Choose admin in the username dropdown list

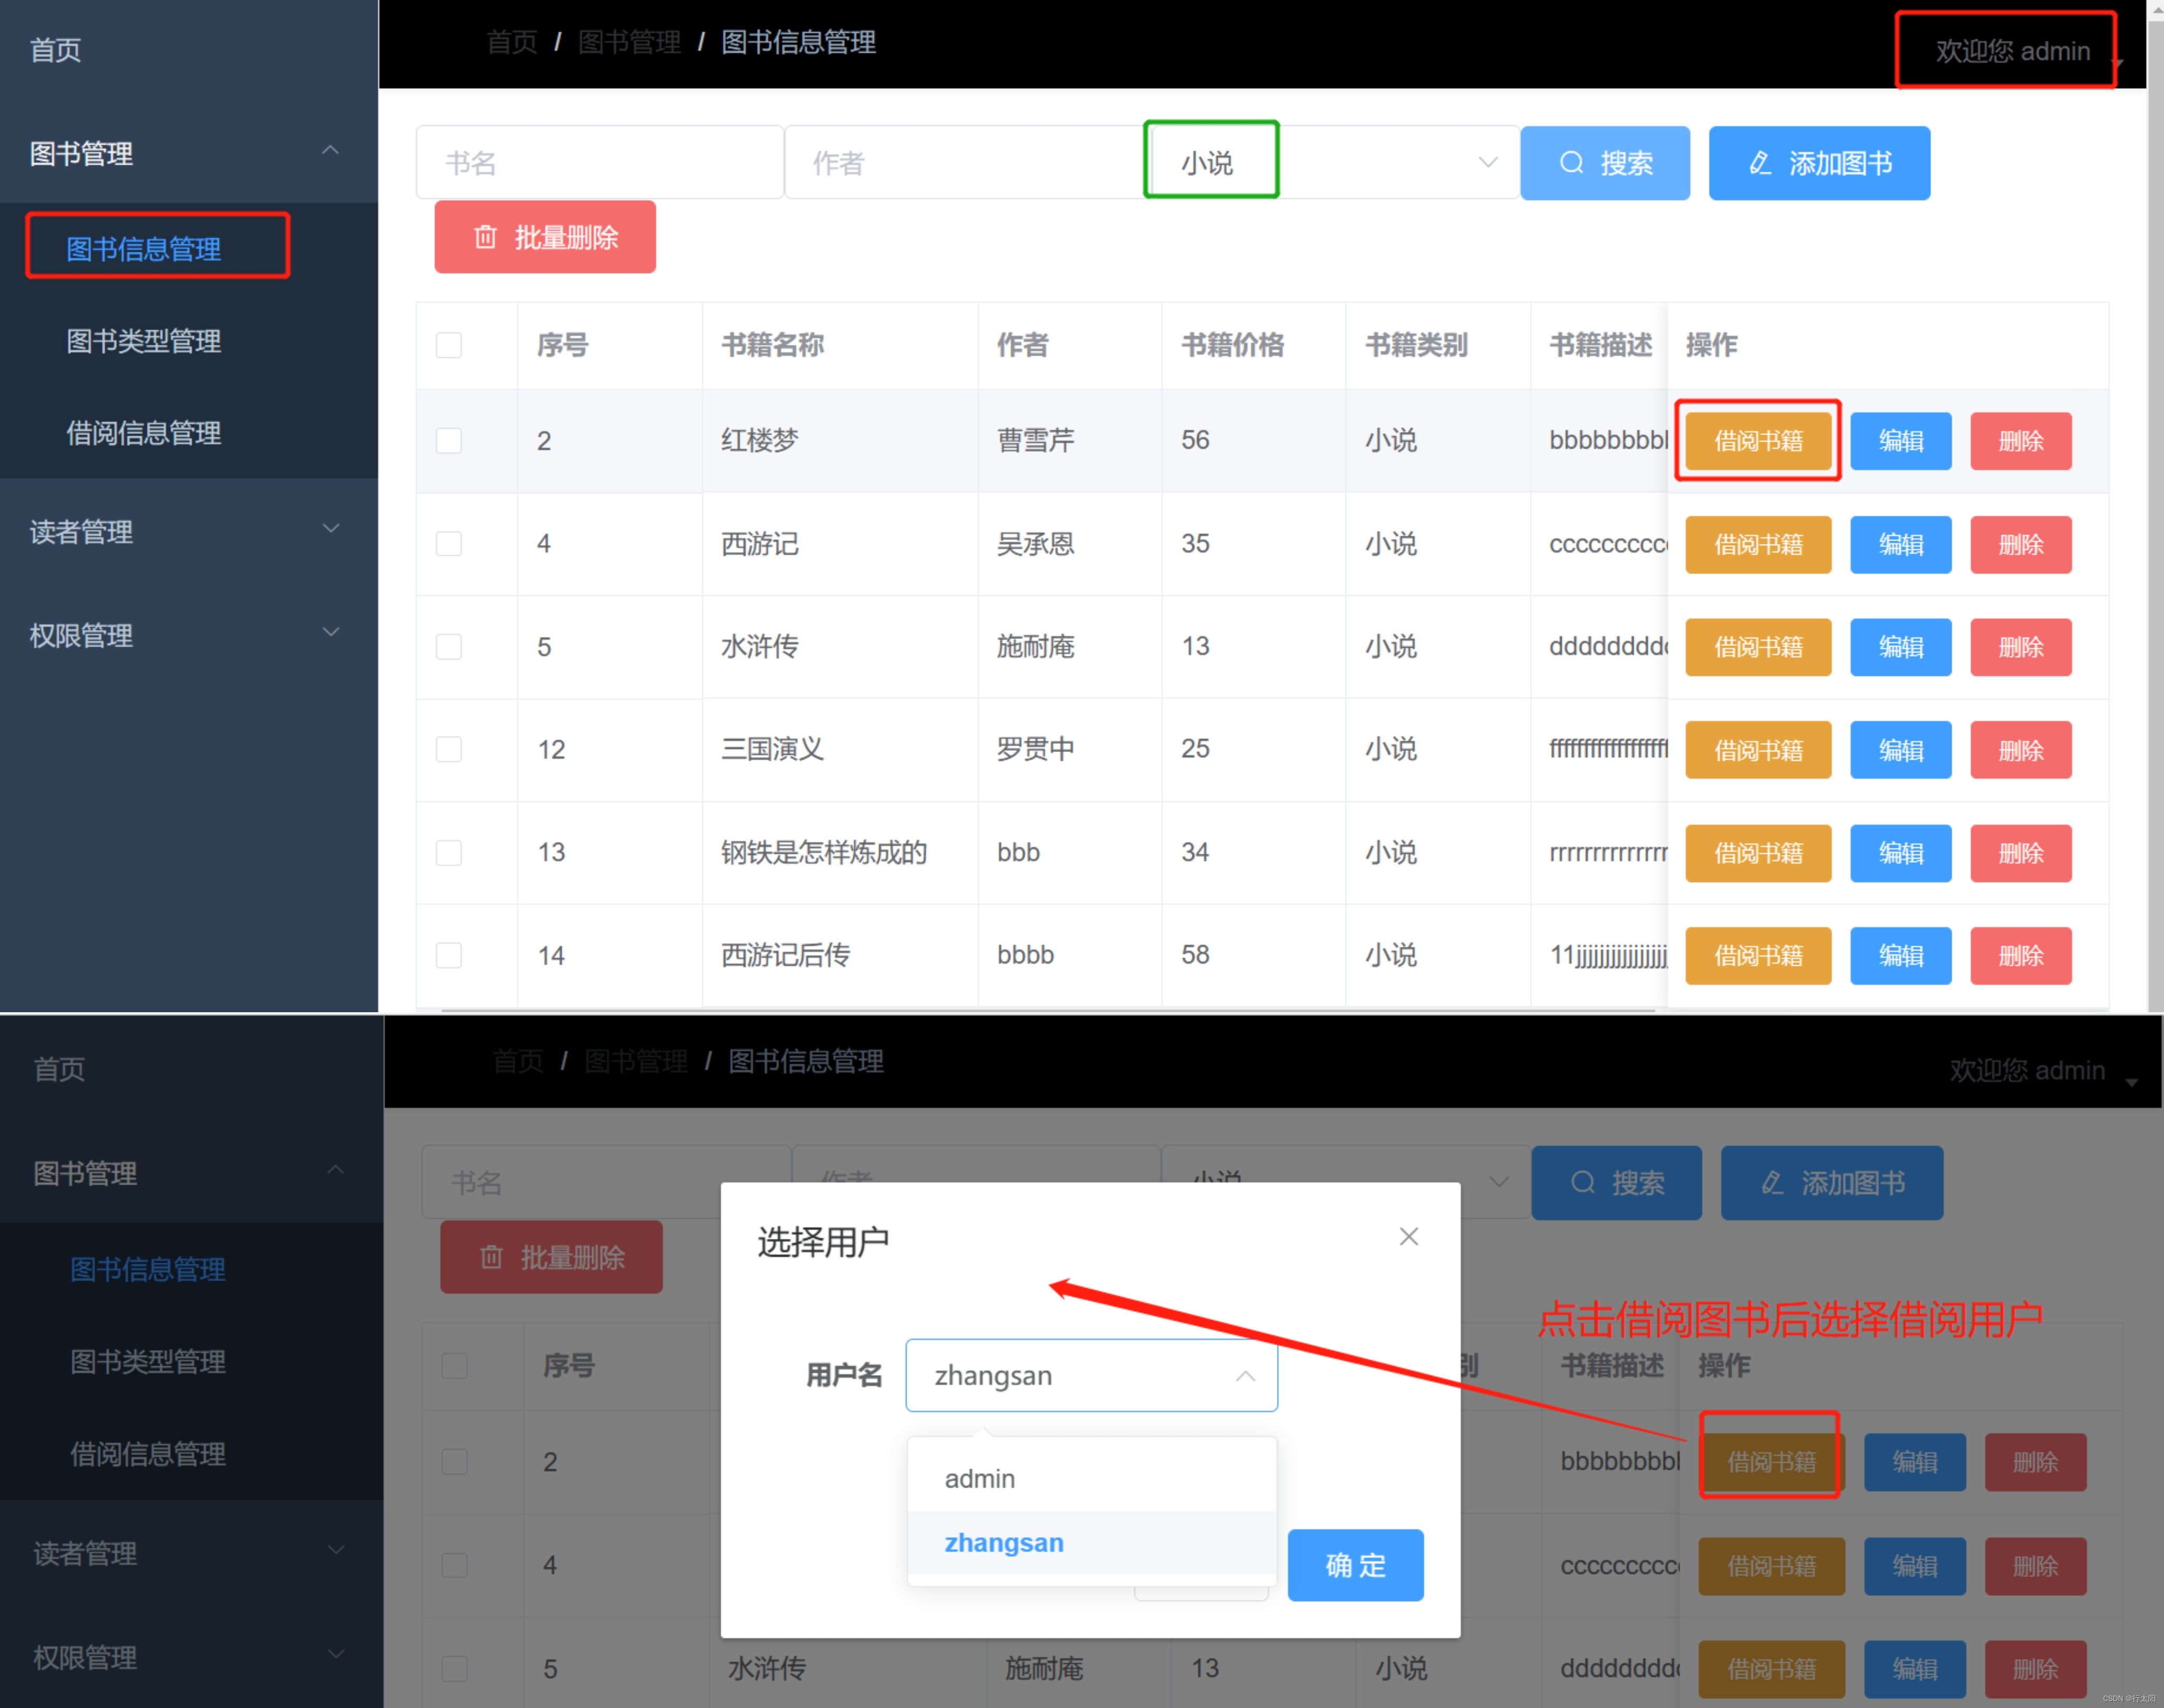point(980,1479)
